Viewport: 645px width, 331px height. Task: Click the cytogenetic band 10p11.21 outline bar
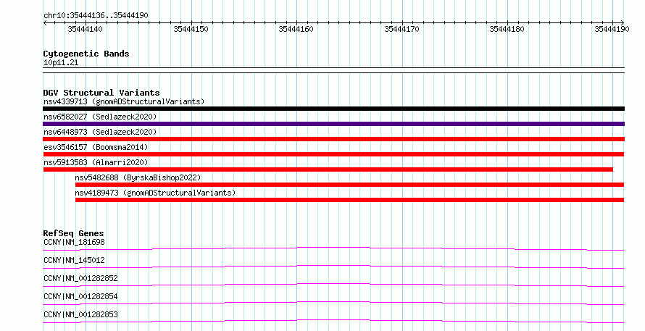click(333, 70)
